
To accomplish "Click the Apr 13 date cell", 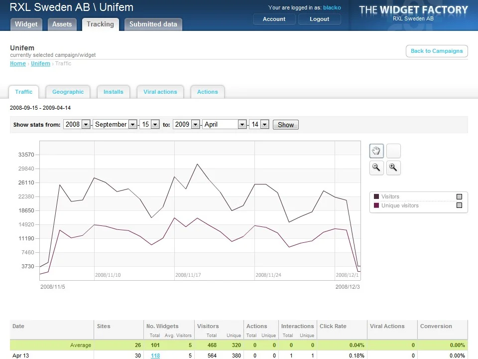I will 21,356.
